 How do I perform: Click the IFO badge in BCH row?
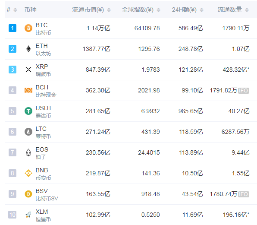point(244,90)
